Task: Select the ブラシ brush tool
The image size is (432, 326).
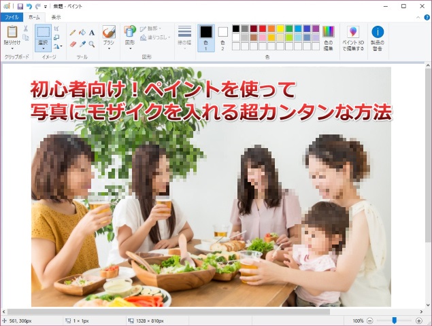Action: point(109,32)
